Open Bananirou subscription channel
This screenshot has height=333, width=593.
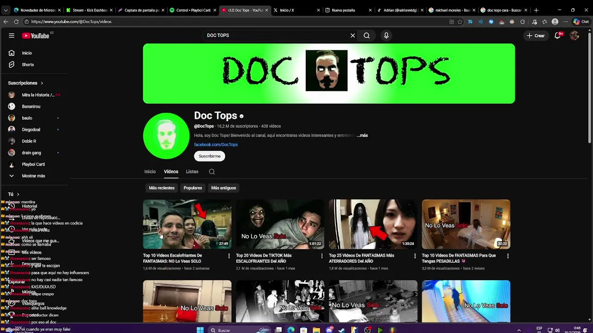click(31, 106)
